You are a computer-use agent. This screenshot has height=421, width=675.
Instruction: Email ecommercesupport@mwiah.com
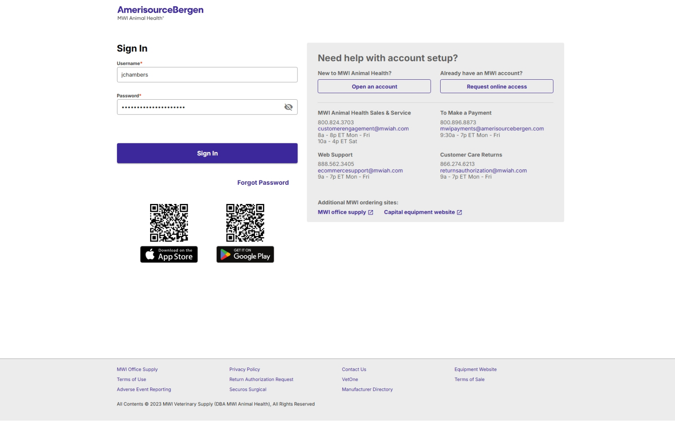pos(360,171)
